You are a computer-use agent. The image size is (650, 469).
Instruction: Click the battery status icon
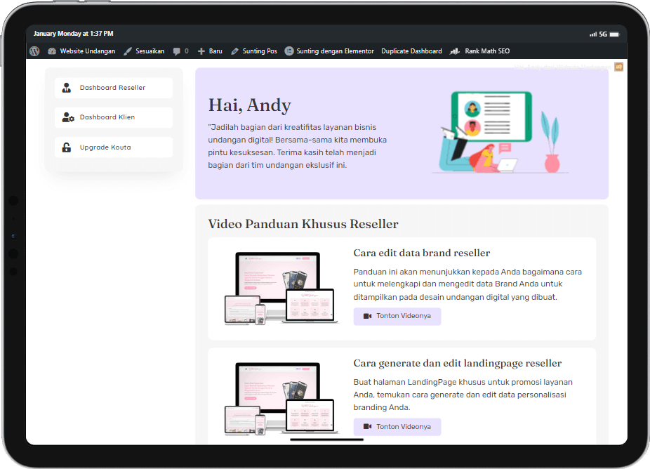[x=614, y=34]
